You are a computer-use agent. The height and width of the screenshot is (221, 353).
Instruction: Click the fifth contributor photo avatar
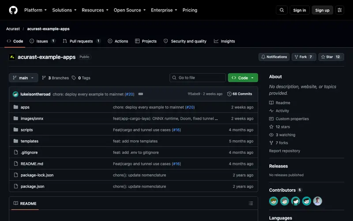tap(318, 201)
